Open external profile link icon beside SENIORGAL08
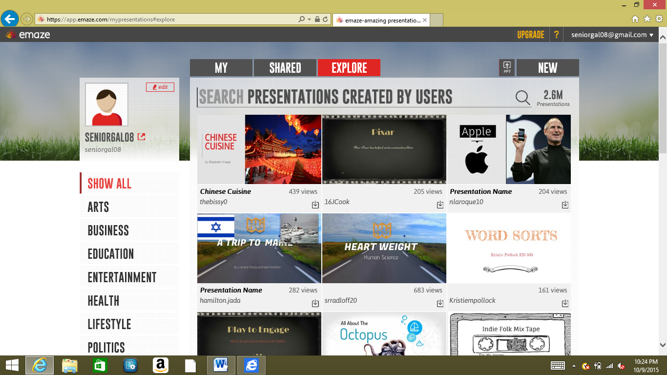The width and height of the screenshot is (667, 375). [x=141, y=137]
